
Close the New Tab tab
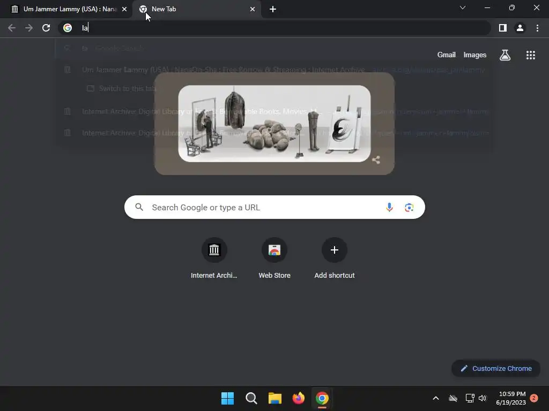coord(253,9)
